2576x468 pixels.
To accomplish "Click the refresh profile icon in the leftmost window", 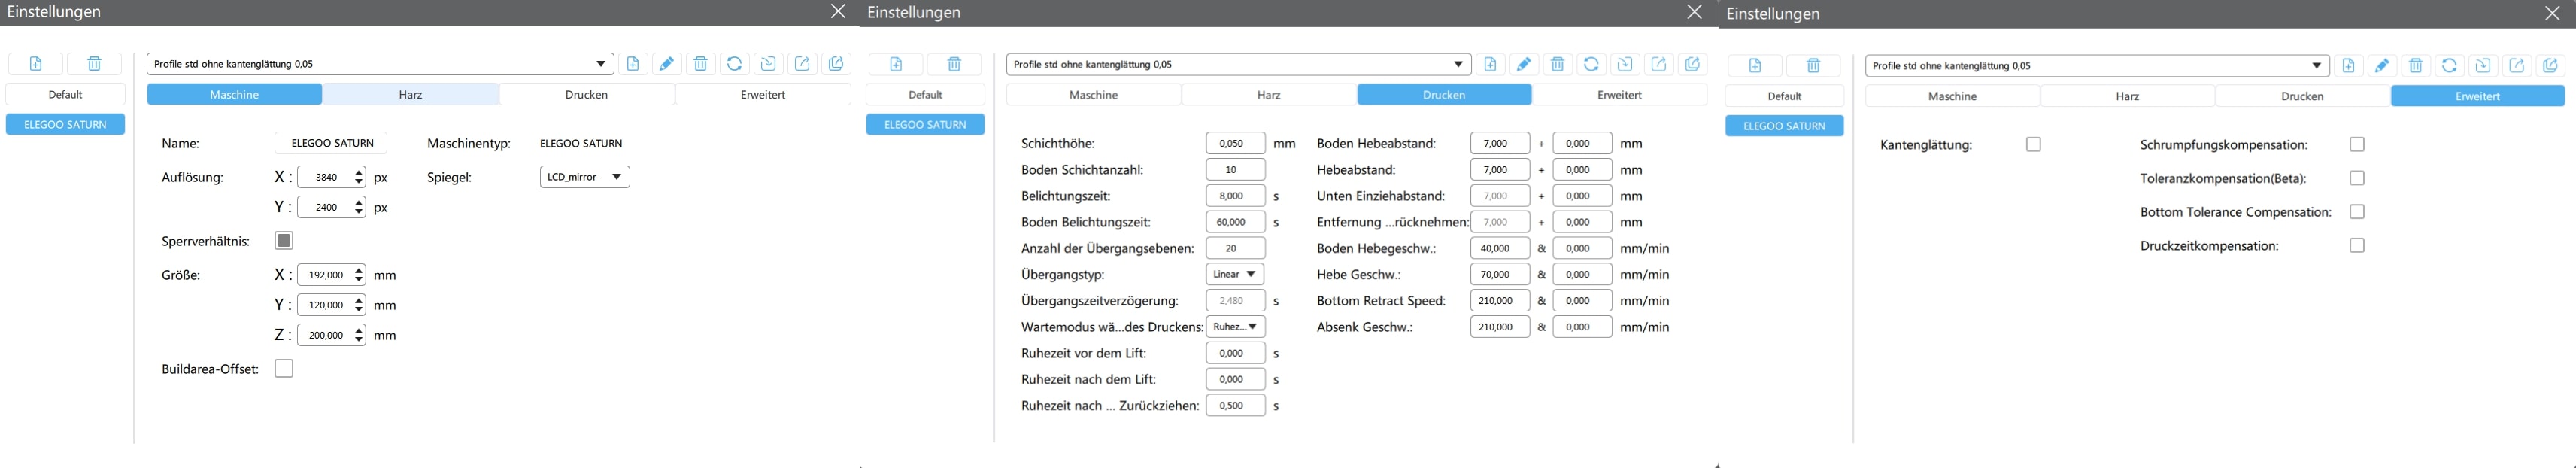I will (x=734, y=64).
